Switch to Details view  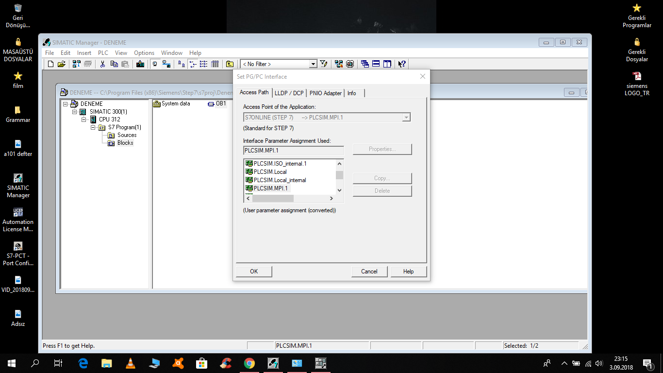click(215, 64)
